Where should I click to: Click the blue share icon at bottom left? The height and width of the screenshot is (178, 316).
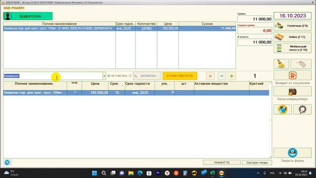[x=7, y=163]
